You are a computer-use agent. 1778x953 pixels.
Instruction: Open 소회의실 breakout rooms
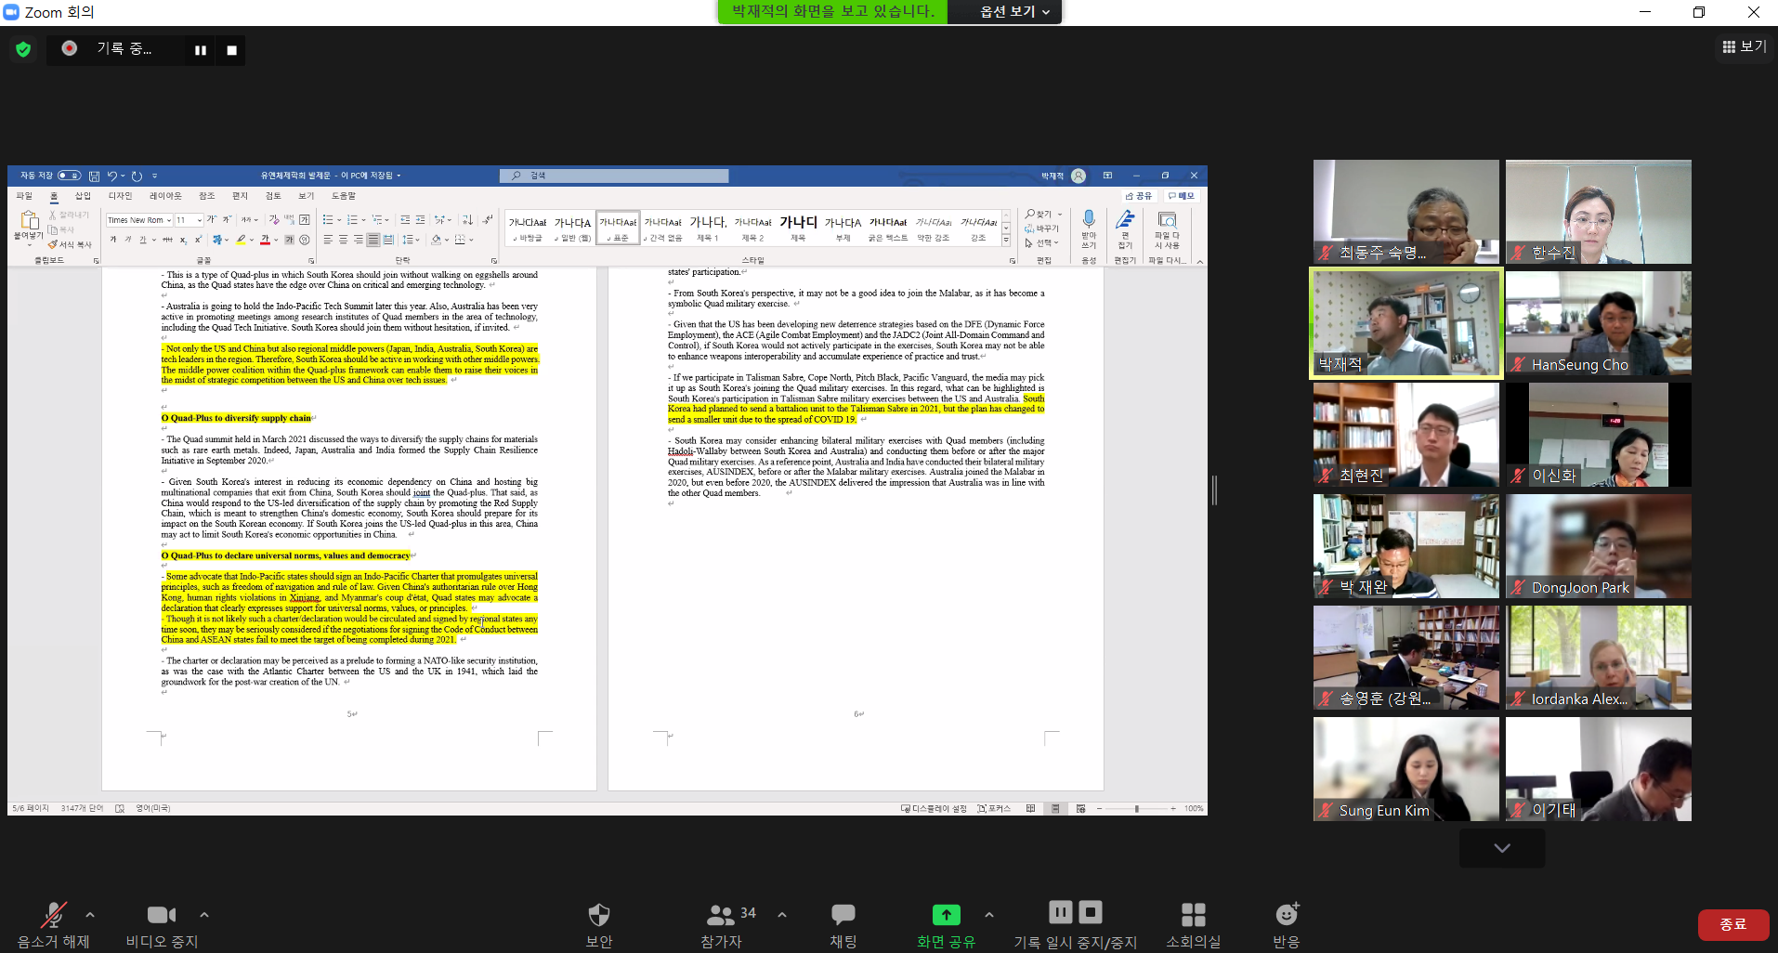(1193, 922)
